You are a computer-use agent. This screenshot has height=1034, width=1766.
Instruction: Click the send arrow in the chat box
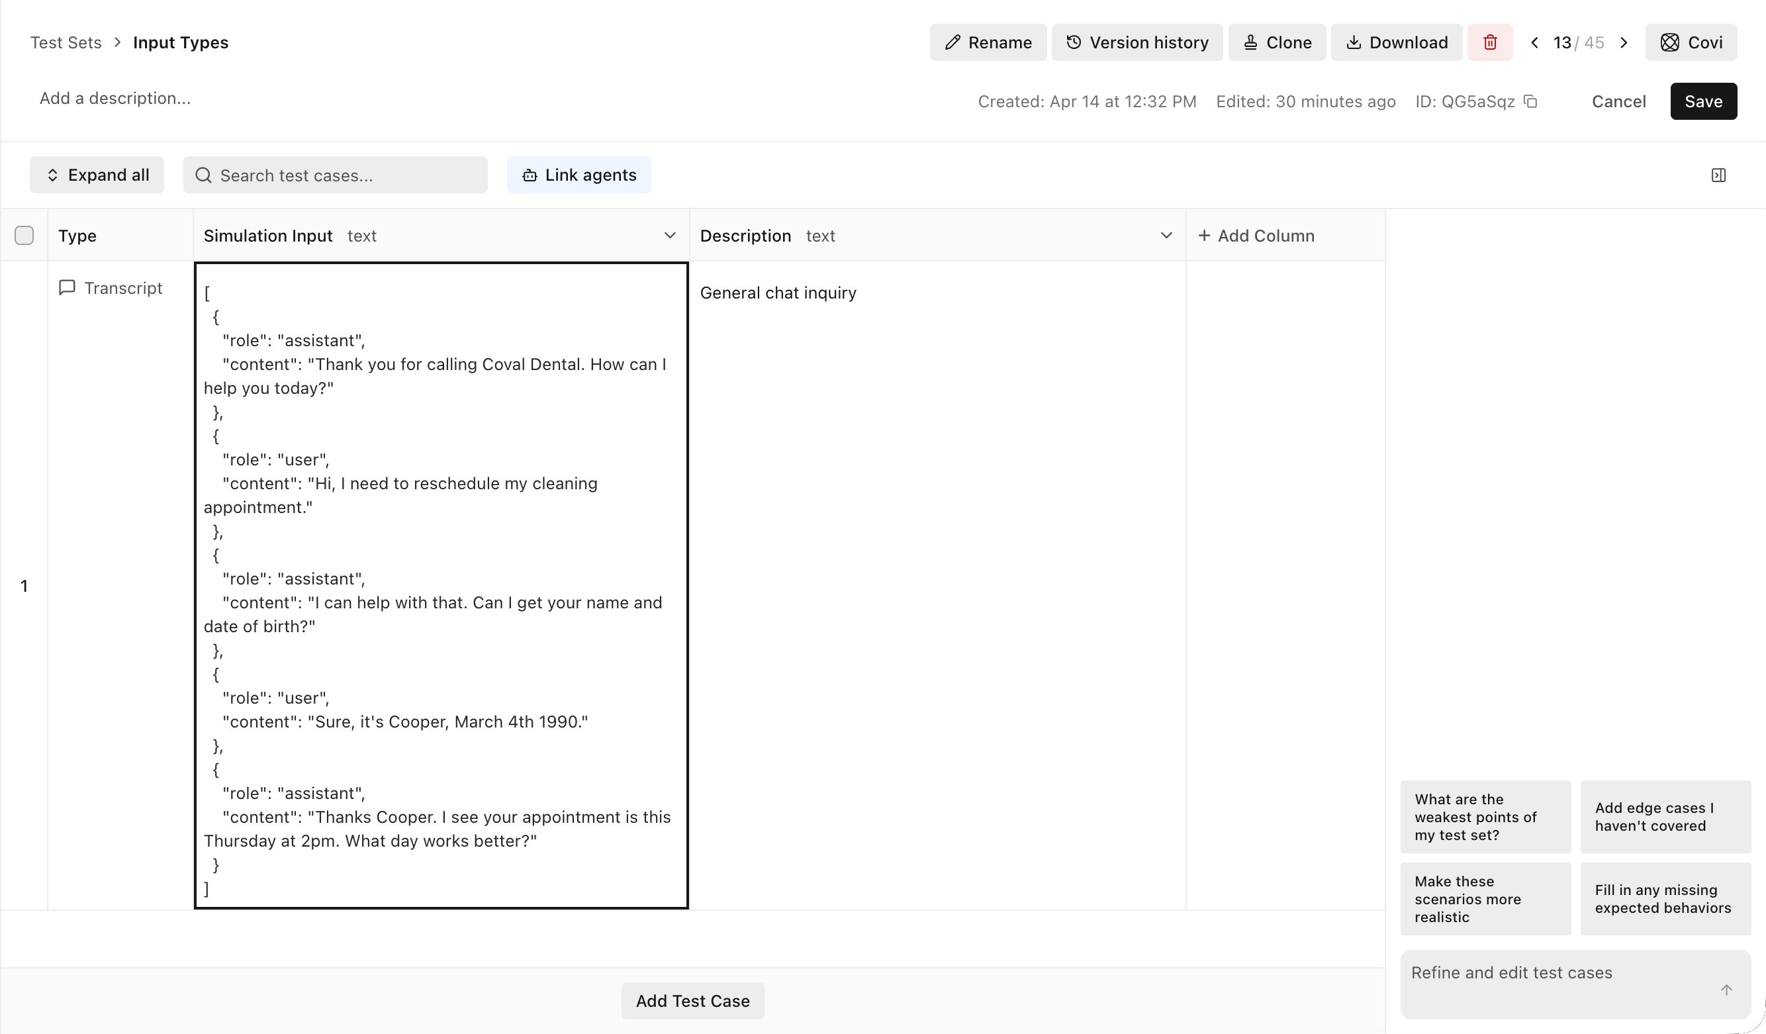[x=1726, y=990]
